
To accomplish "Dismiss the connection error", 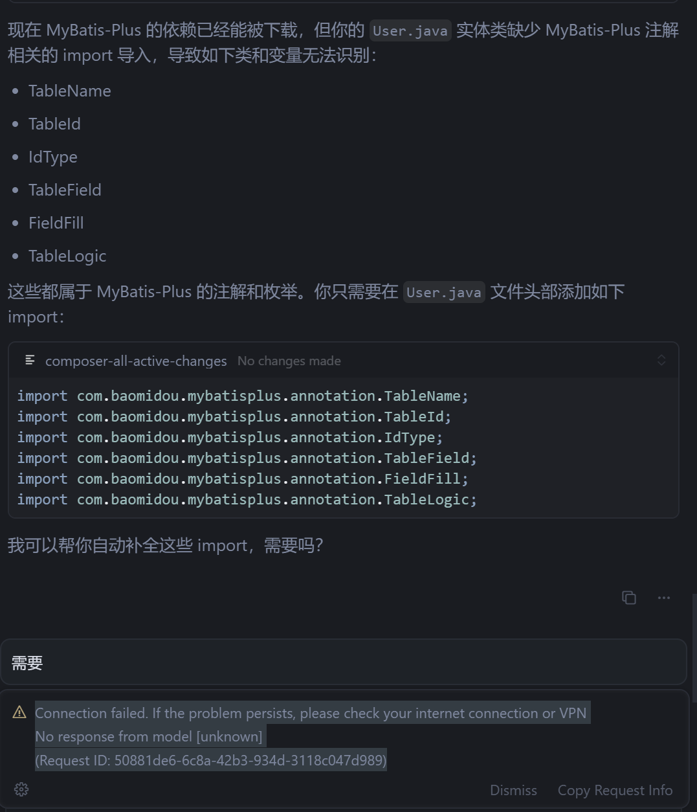I will click(x=513, y=790).
